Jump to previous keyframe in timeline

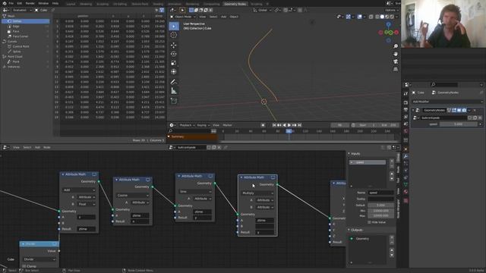[x=279, y=125]
